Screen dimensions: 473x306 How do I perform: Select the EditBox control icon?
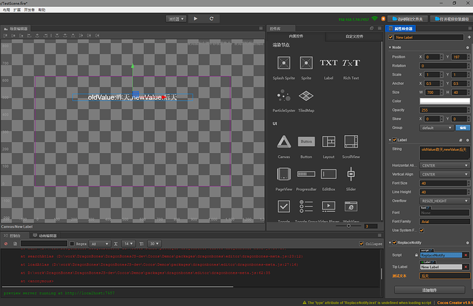(x=328, y=174)
